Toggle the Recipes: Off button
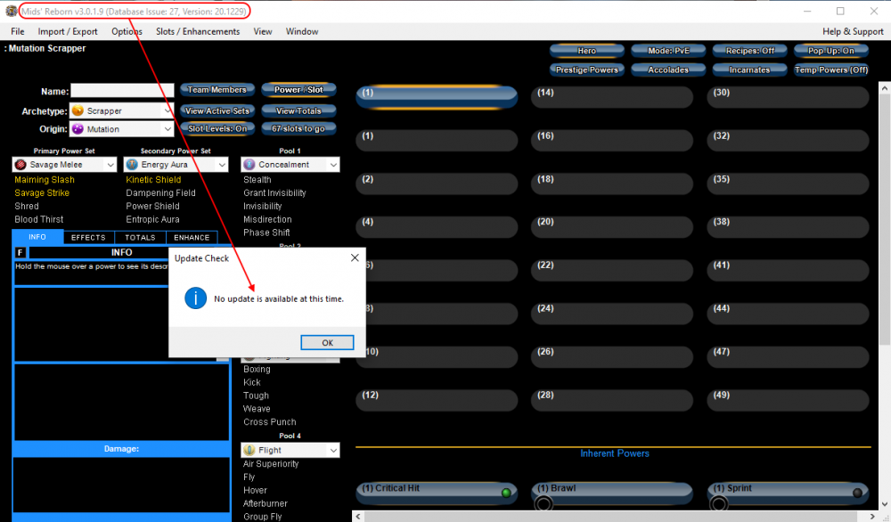The image size is (891, 522). tap(749, 51)
